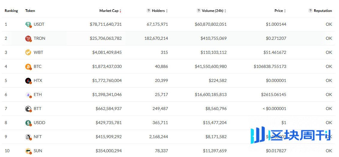
Task: Select BTT price < $0.000001
Action: (x=275, y=109)
